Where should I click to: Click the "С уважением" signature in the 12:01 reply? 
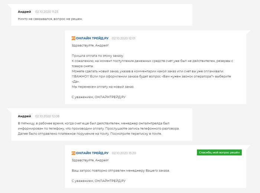(98, 96)
